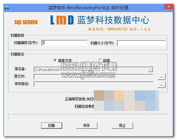Click the 保存路径 path field
Image resolution: width=177 pixels, height=140 pixels.
[x=93, y=84]
